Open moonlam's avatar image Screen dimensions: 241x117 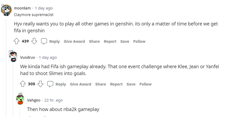pyautogui.click(x=6, y=10)
